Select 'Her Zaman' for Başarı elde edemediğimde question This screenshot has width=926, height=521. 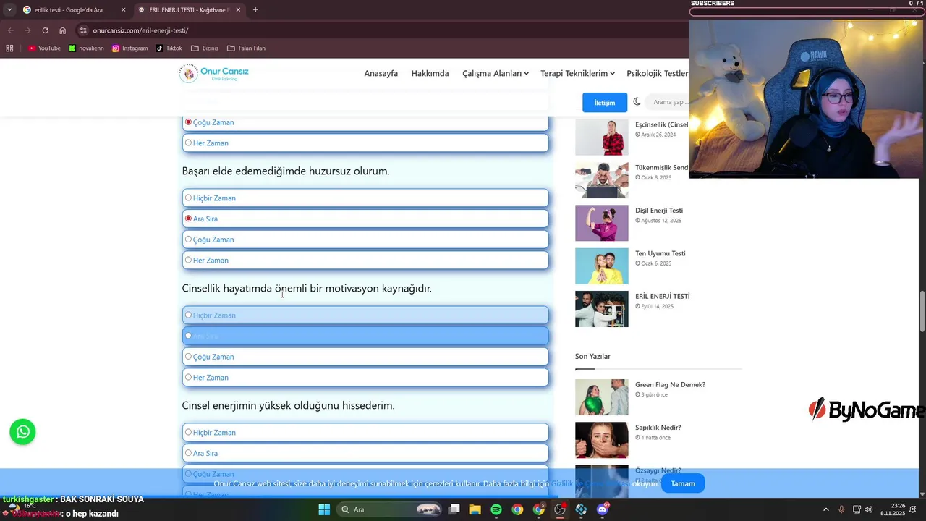pyautogui.click(x=365, y=260)
